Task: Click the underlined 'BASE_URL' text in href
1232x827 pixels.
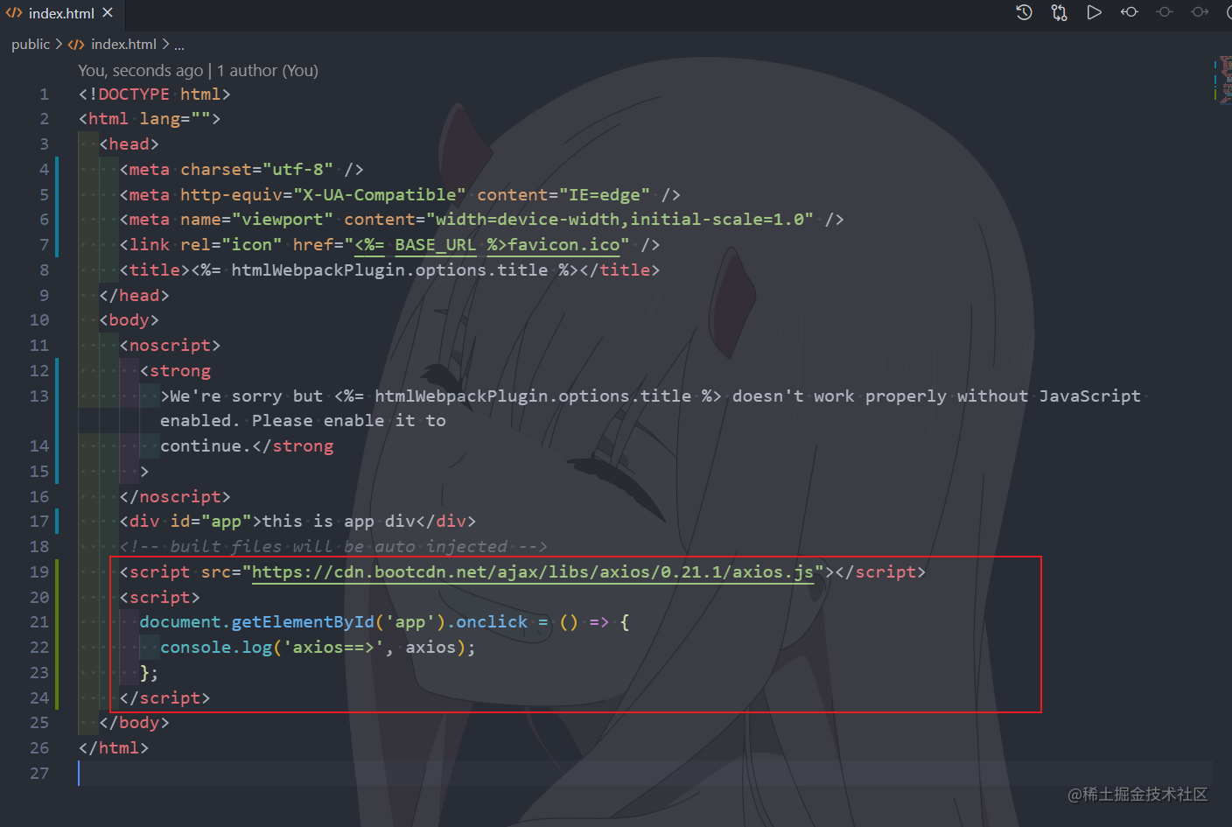Action: pyautogui.click(x=435, y=244)
